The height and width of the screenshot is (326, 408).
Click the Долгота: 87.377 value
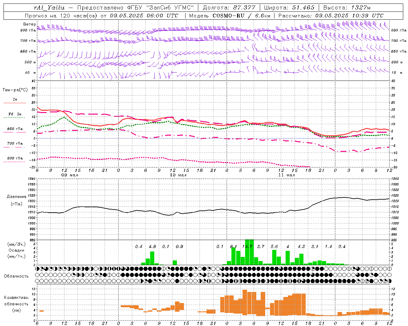click(229, 8)
